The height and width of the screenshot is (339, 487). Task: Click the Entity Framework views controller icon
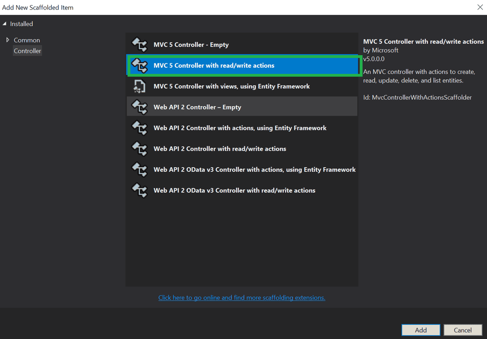(140, 86)
